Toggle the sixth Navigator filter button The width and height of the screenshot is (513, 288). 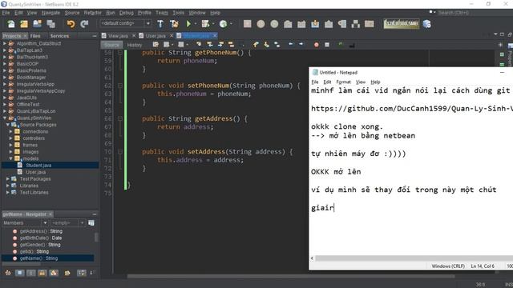click(x=67, y=273)
